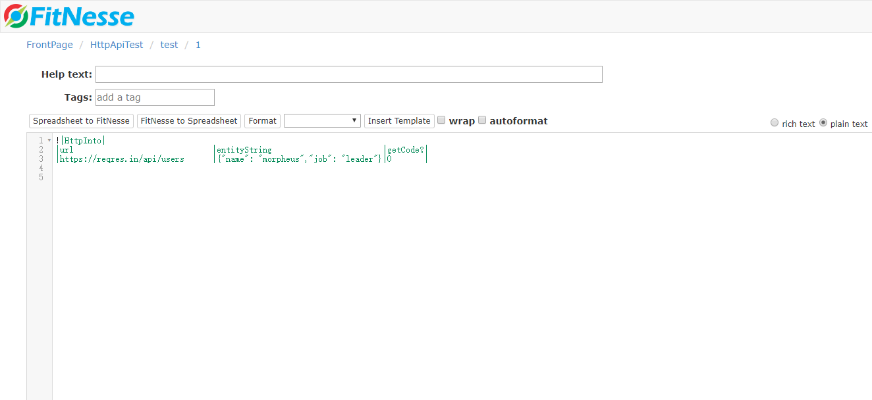The width and height of the screenshot is (872, 400).
Task: Click FitNesse to Spreadsheet button
Action: coord(189,121)
